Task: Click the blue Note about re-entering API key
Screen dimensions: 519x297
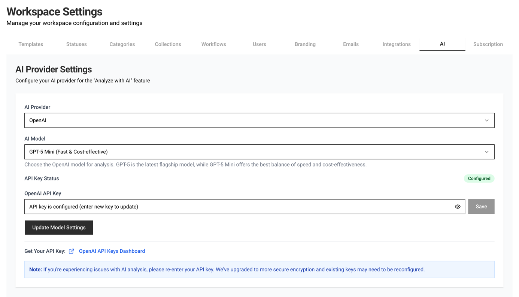Action: pyautogui.click(x=259, y=270)
